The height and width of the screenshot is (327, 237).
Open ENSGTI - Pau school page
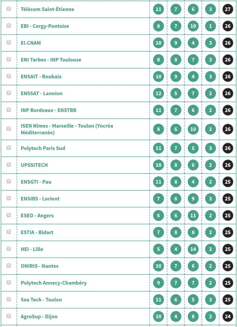[36, 182]
